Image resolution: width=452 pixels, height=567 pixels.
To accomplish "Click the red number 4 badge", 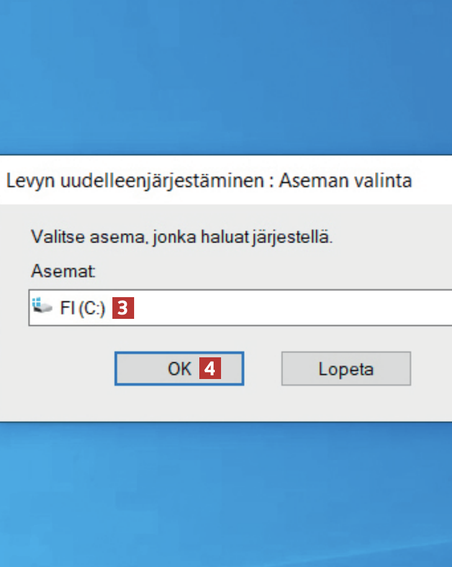I will pyautogui.click(x=210, y=369).
